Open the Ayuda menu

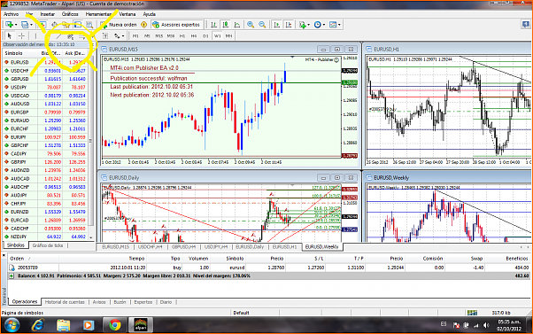tap(150, 14)
